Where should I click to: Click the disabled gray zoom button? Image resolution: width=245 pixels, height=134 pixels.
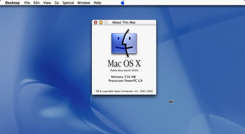106,22
